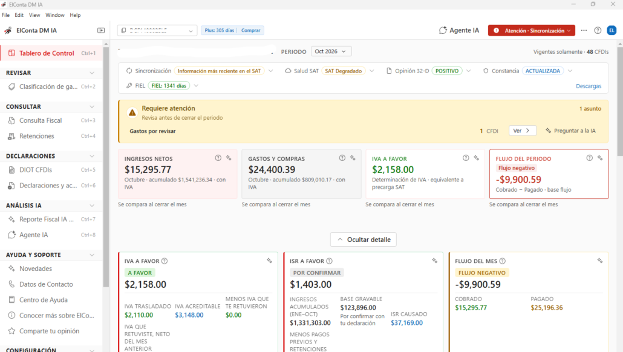Screen dimensions: 623x352
Task: Collapse the sidebar with the panel toggle icon
Action: click(x=101, y=30)
